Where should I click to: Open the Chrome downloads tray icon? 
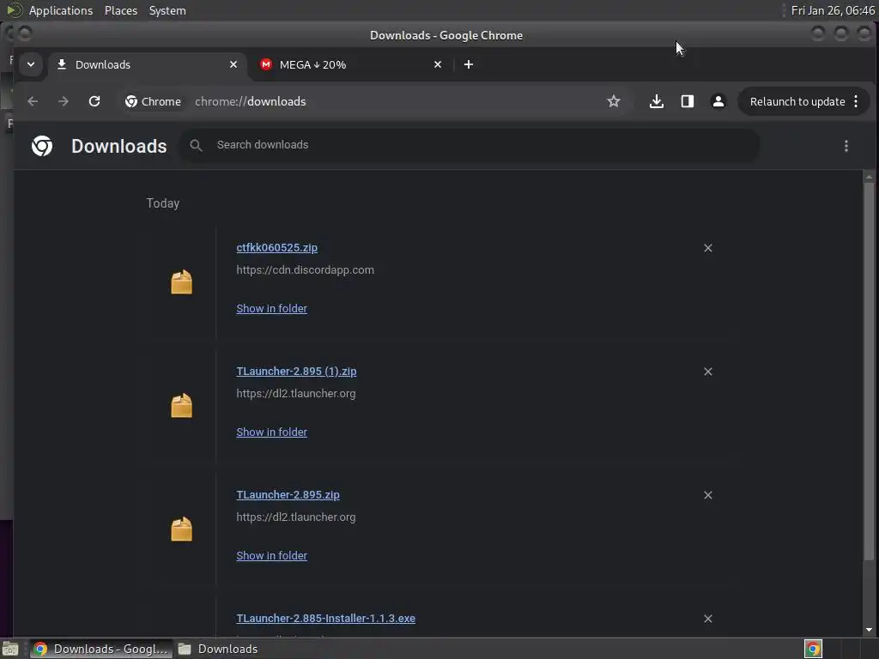657,101
